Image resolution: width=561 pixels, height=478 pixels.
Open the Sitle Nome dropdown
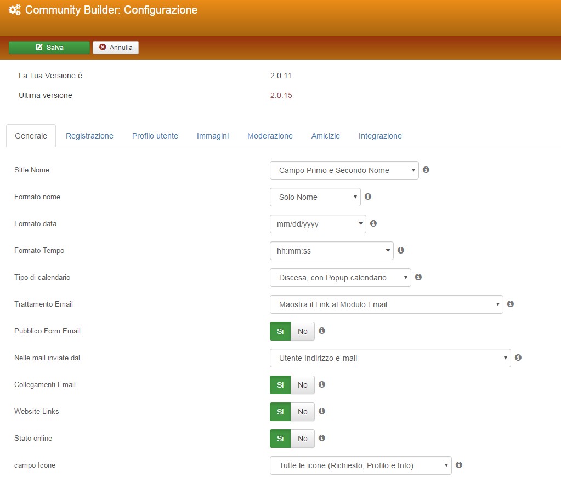coord(344,170)
